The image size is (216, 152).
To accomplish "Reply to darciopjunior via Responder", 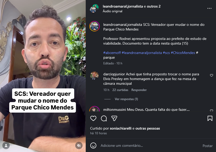I will 139,90.
